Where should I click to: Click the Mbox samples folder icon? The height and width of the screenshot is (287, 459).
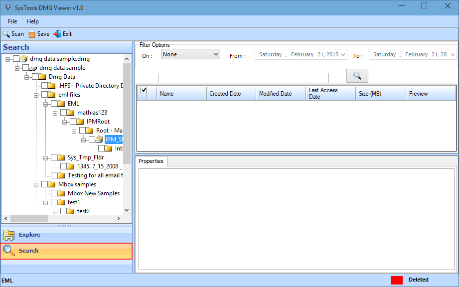[x=51, y=184]
